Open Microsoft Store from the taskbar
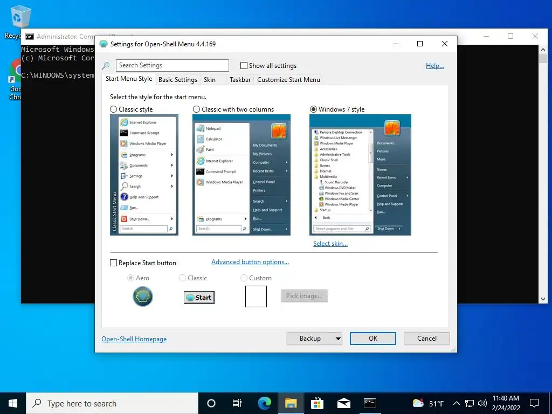Viewport: 552px width, 414px height. [317, 403]
